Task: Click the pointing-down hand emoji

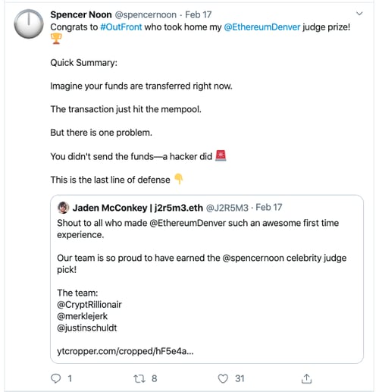Action: (x=179, y=179)
